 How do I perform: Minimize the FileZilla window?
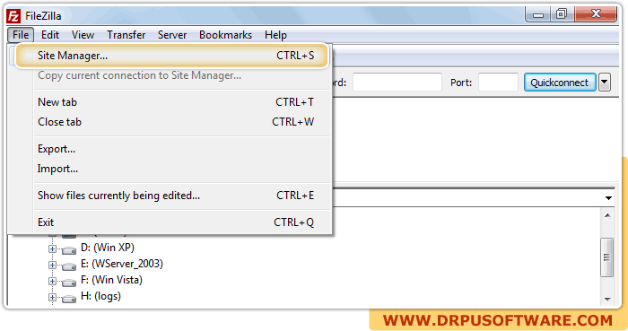point(538,15)
